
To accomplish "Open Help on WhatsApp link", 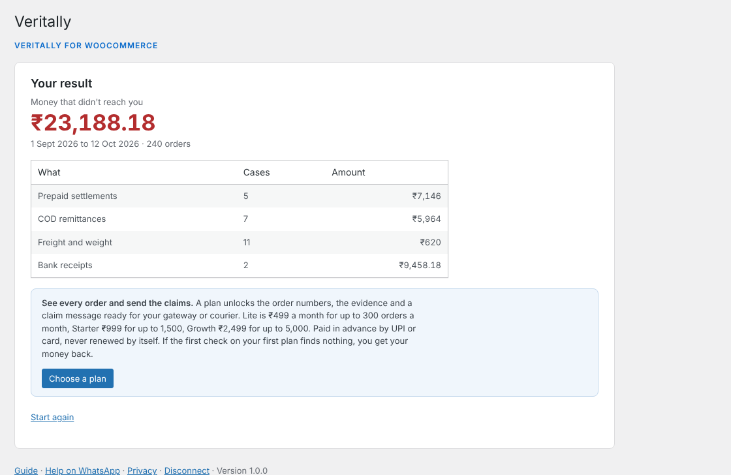I will pos(82,470).
